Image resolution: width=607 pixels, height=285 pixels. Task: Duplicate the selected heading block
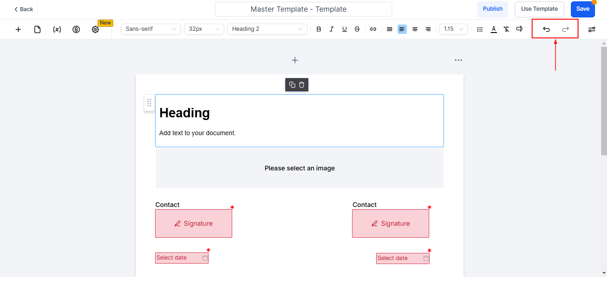(x=292, y=85)
